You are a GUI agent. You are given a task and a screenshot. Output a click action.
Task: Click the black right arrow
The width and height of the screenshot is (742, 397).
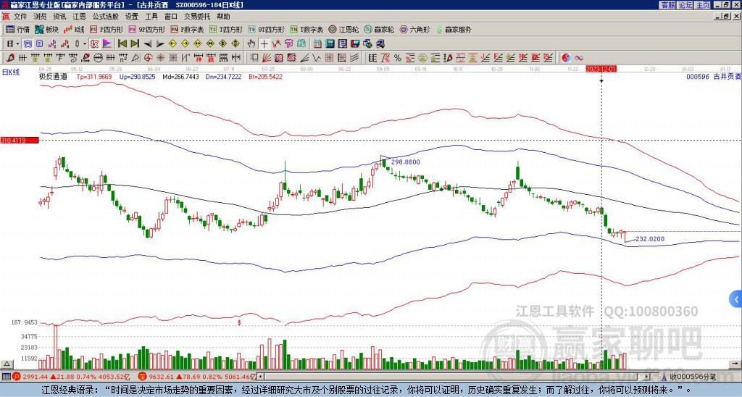point(160,43)
